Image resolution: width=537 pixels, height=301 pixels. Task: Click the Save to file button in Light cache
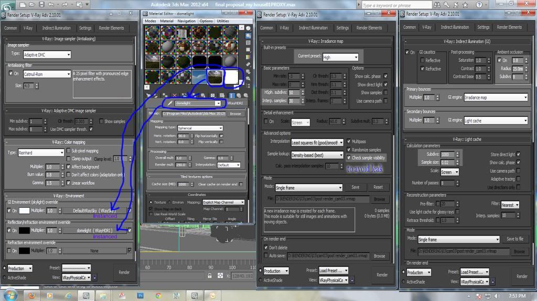(x=515, y=239)
